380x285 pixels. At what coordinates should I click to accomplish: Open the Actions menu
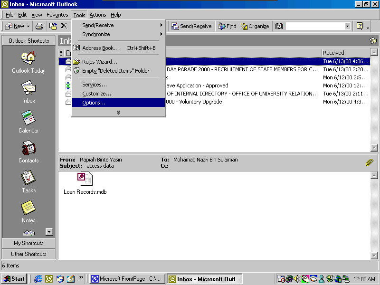[x=98, y=15]
